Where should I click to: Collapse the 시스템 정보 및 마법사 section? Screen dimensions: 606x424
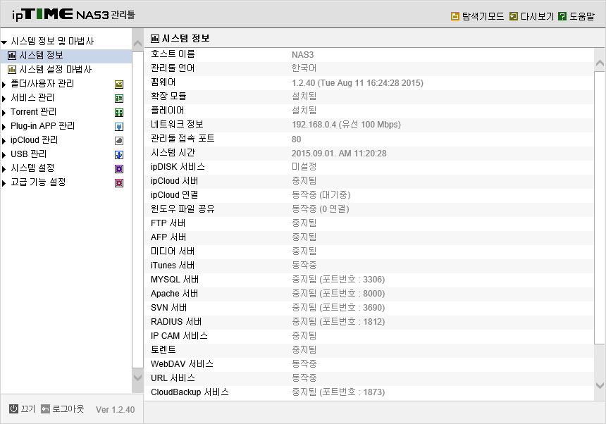pyautogui.click(x=4, y=42)
